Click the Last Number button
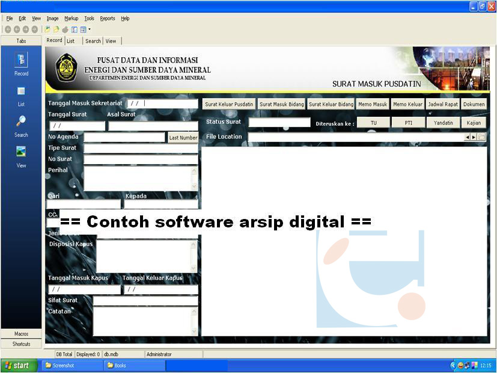 tap(183, 137)
